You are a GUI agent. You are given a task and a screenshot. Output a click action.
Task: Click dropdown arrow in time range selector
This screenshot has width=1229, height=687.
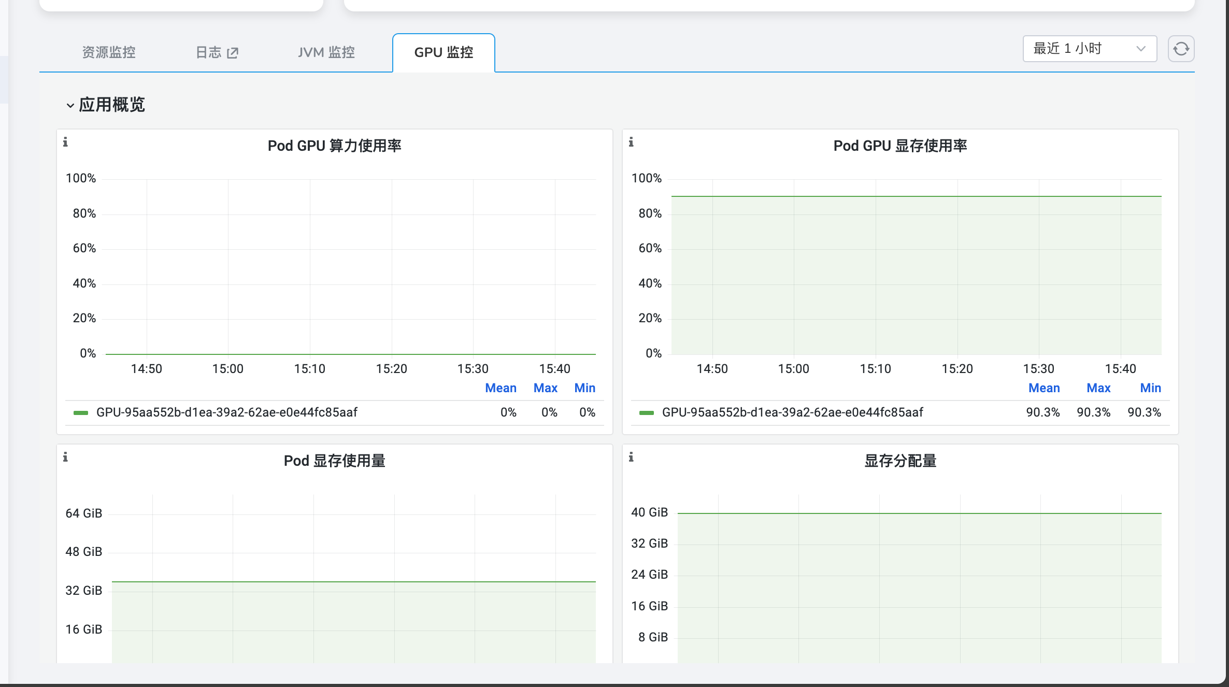(x=1140, y=49)
